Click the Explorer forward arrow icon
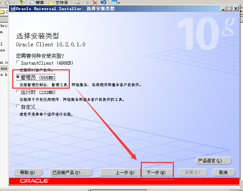Screen dimensions: 243x191 coord(7,3)
